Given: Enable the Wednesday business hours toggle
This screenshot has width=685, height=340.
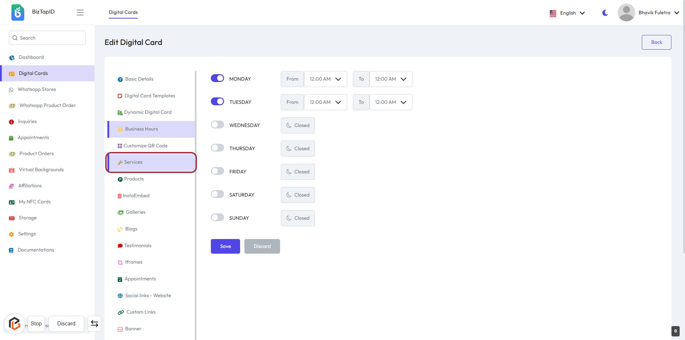Looking at the screenshot, I should click(x=217, y=125).
